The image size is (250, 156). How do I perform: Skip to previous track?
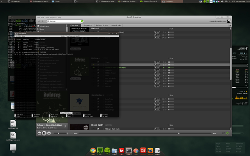click(x=39, y=133)
